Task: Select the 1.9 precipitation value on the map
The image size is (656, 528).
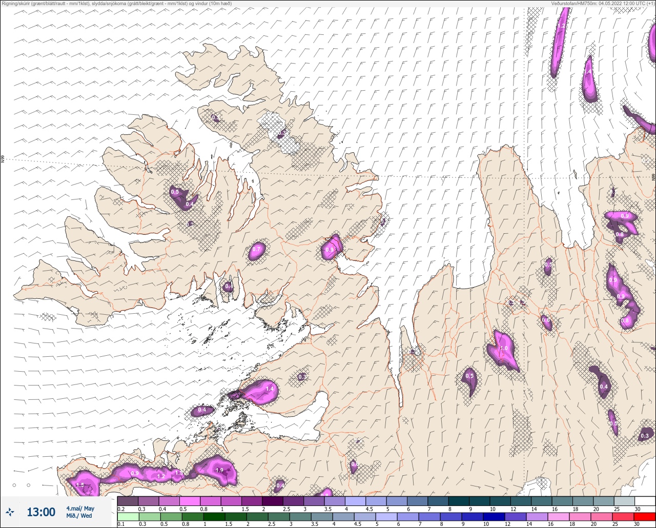Action: click(219, 470)
